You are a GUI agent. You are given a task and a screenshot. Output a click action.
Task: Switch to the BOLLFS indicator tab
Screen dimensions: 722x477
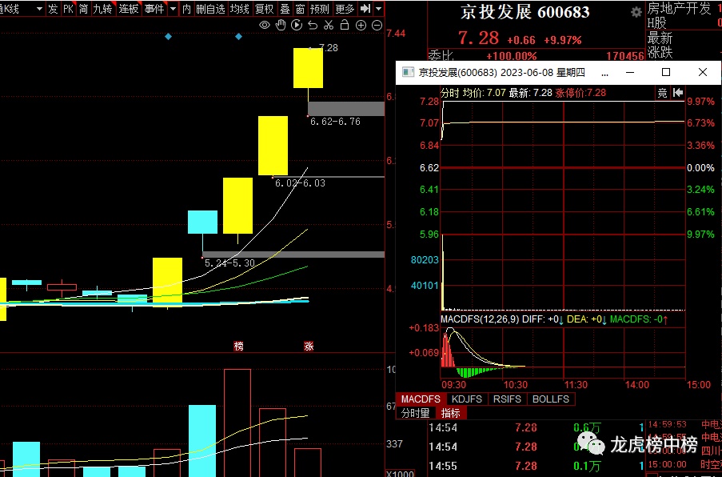pos(551,399)
